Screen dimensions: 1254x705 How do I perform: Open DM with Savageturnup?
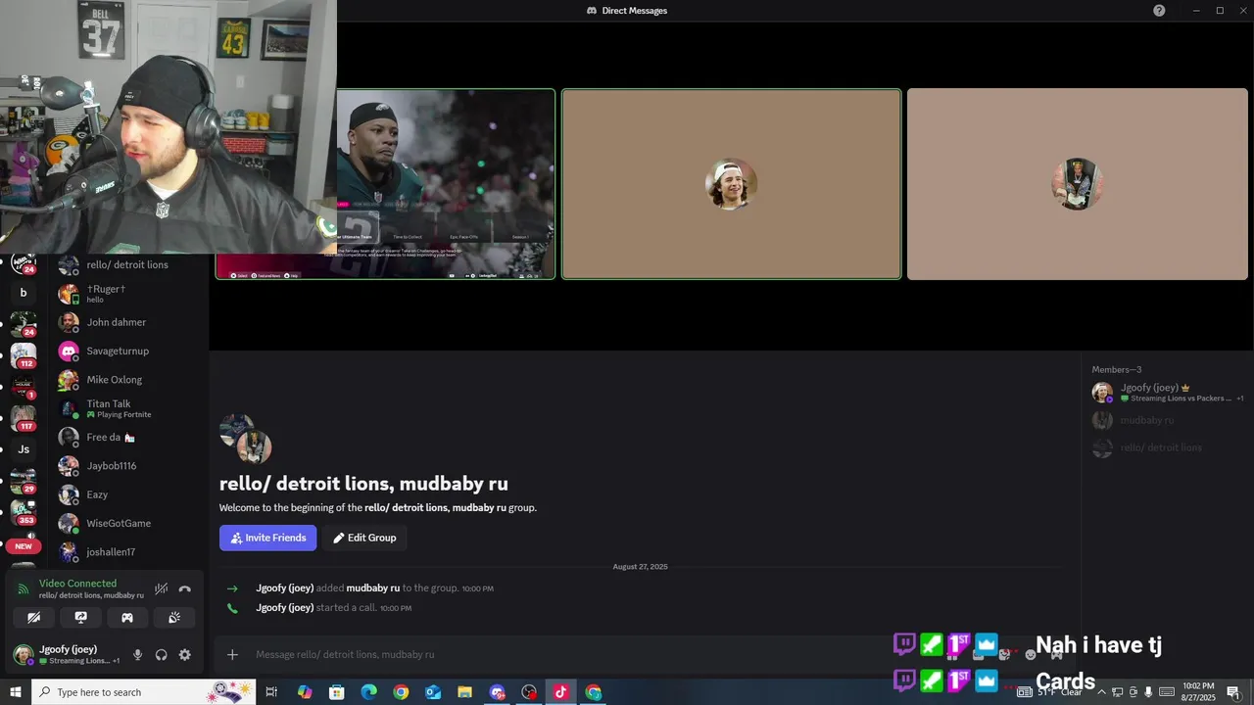[x=129, y=351]
